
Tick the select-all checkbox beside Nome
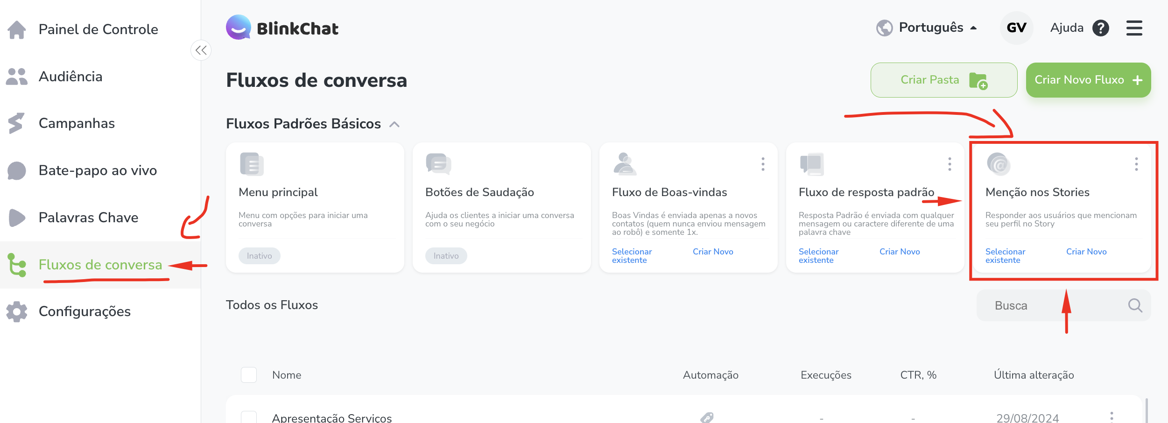tap(249, 375)
